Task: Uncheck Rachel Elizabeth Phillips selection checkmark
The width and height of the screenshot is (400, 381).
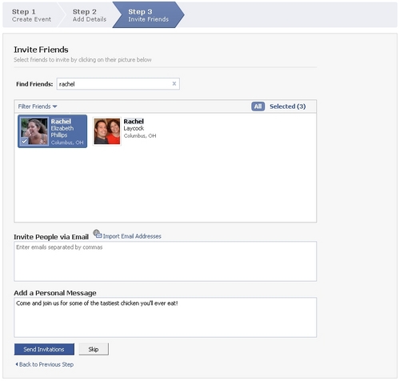Action: pos(24,141)
